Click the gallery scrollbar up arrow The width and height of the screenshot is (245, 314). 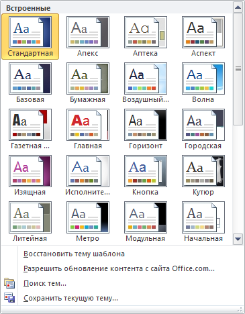tap(238, 7)
